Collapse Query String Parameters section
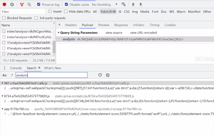This screenshot has height=136, width=214. click(x=59, y=33)
